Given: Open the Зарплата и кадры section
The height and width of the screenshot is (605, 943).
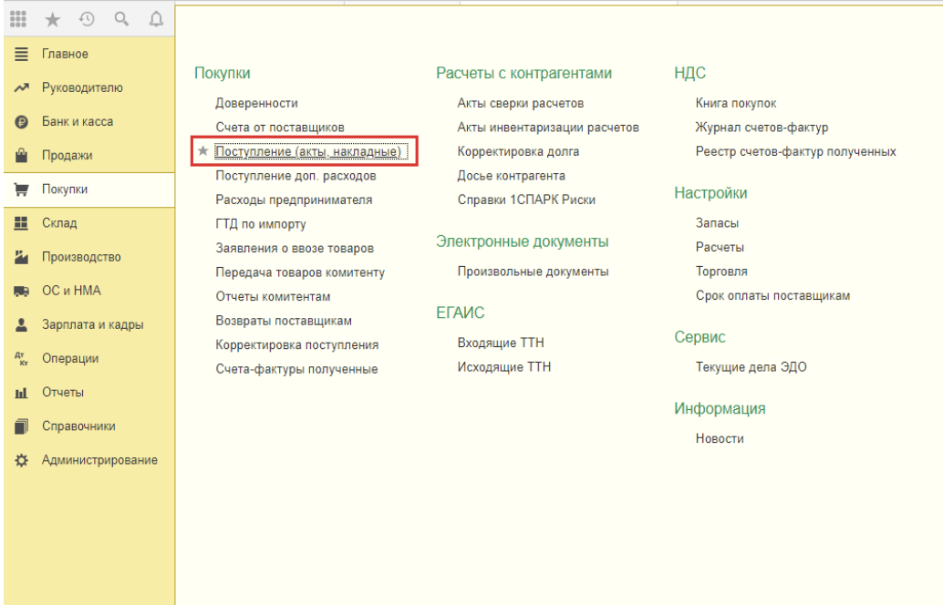Looking at the screenshot, I should click(x=92, y=324).
